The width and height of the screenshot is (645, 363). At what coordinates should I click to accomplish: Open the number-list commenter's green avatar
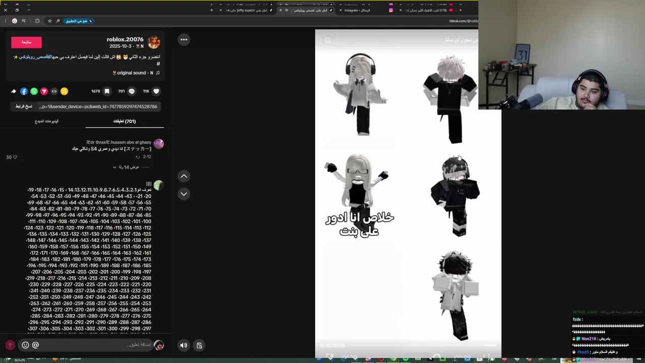click(159, 186)
